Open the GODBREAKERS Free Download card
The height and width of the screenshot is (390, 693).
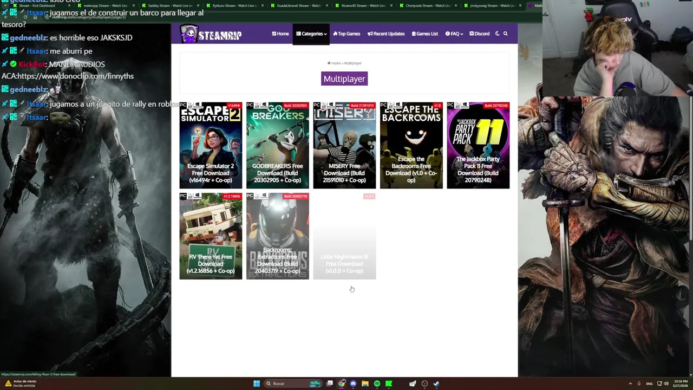coord(278,145)
